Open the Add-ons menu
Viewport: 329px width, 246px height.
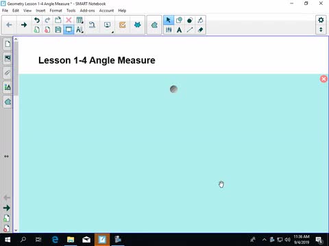(x=87, y=10)
